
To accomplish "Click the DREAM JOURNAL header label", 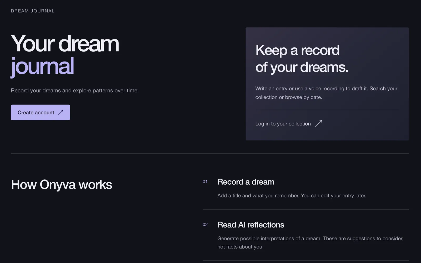I will pyautogui.click(x=33, y=11).
